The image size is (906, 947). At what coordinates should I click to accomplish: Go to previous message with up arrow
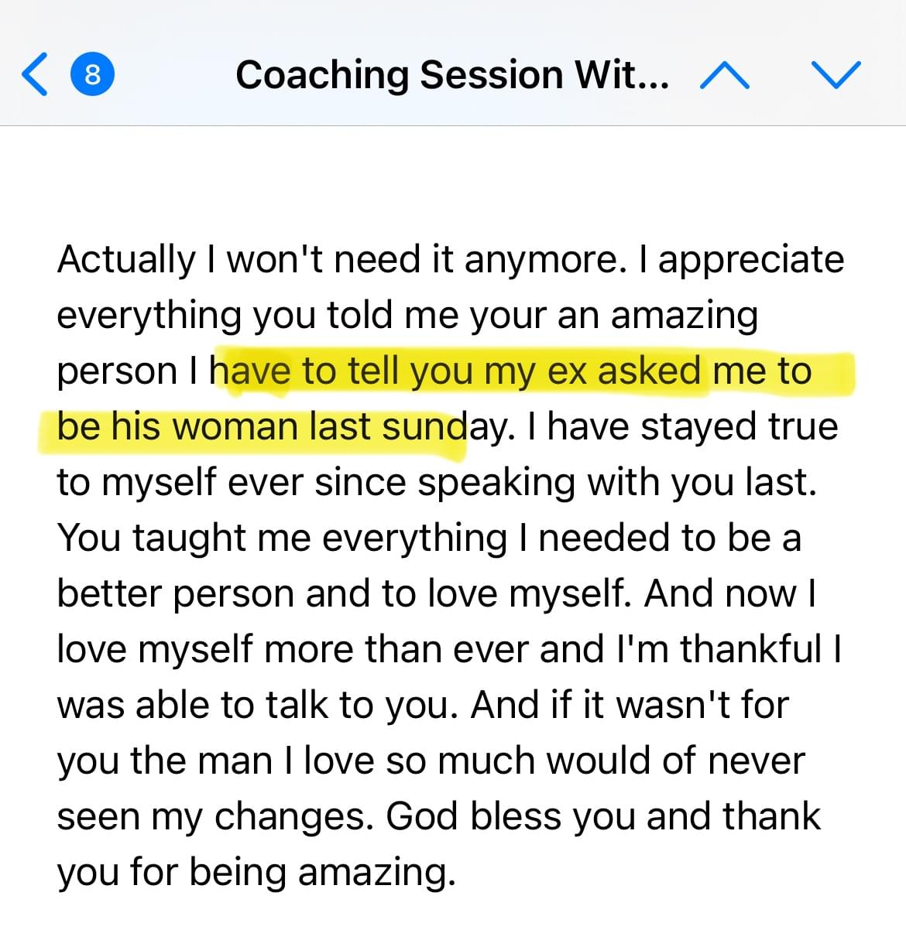pos(724,76)
